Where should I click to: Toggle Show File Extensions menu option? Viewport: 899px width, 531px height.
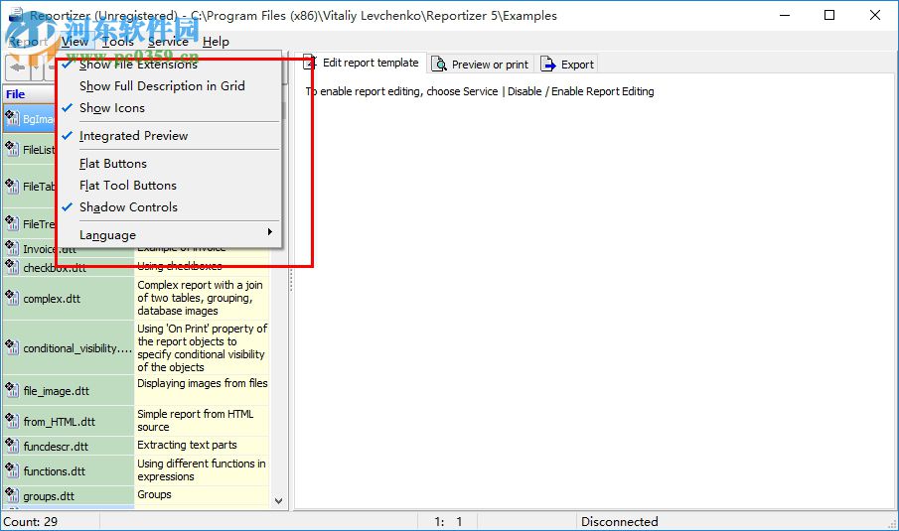tap(169, 65)
